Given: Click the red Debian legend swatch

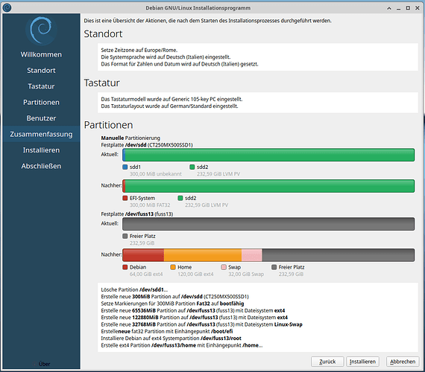Looking at the screenshot, I should point(125,267).
